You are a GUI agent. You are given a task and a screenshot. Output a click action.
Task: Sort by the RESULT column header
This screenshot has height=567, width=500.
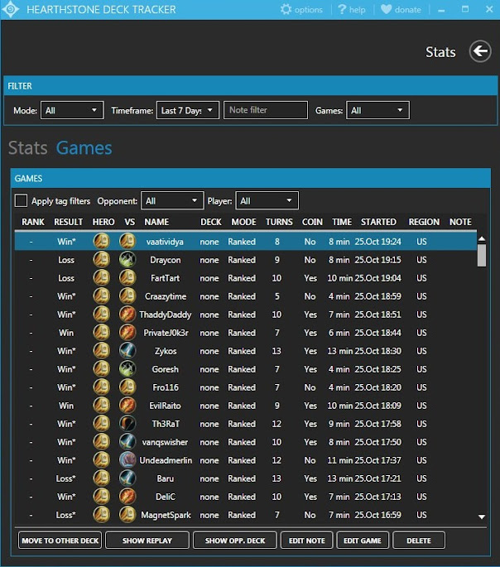(x=69, y=222)
